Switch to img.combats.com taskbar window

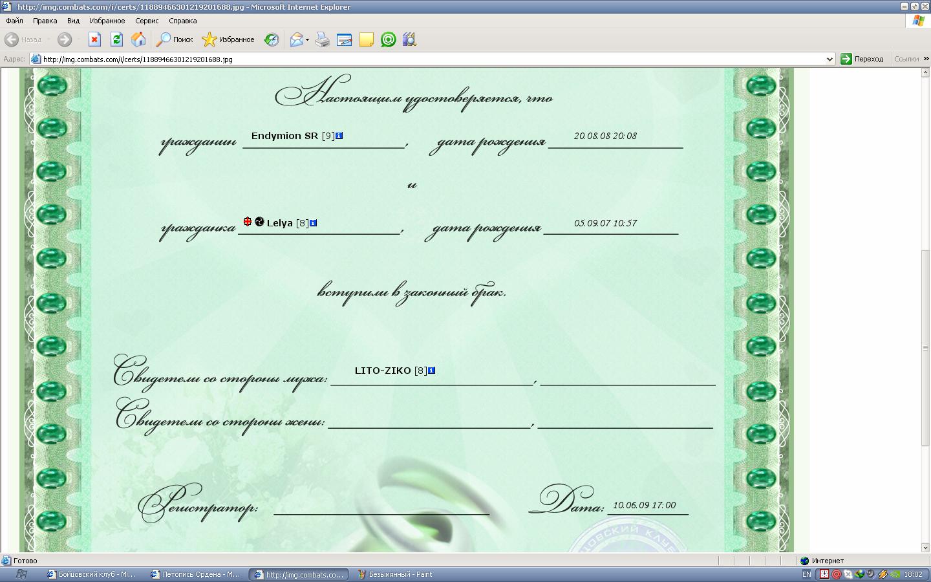[x=299, y=574]
